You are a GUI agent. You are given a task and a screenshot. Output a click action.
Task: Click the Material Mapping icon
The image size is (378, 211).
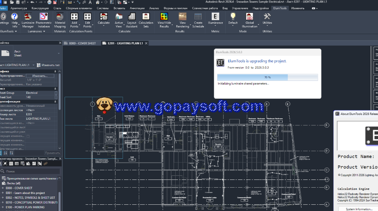(x=60, y=20)
